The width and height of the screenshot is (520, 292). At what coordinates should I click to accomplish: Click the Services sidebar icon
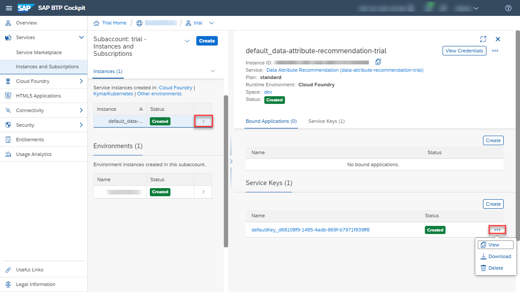[8, 37]
